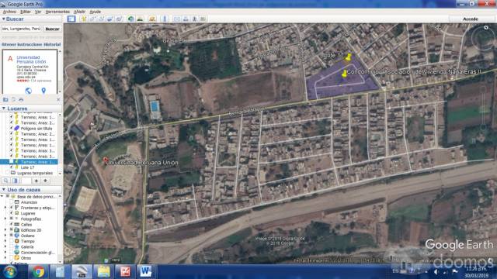Toggle the Calles layer checkbox

click(12, 225)
